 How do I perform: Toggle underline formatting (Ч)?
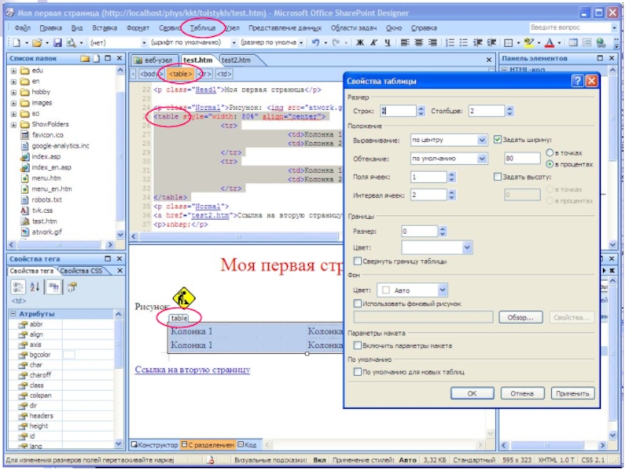[387, 42]
